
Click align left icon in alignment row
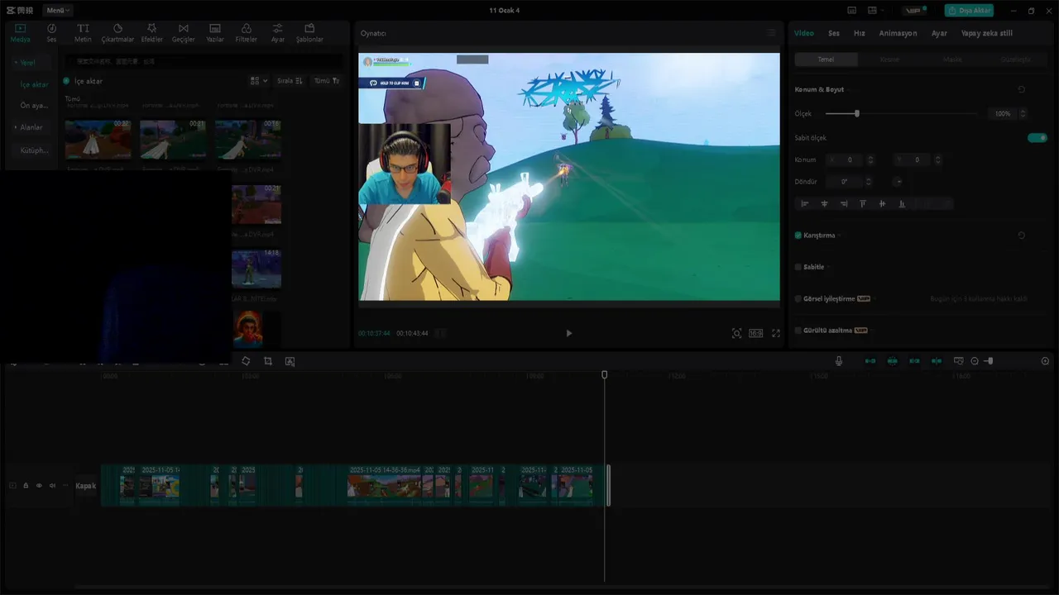point(805,203)
